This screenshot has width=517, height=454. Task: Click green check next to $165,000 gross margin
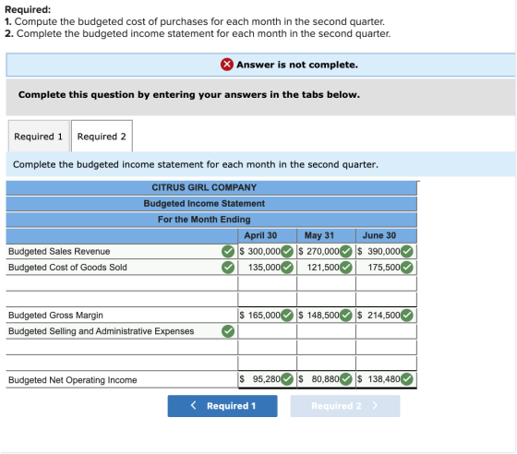287,316
